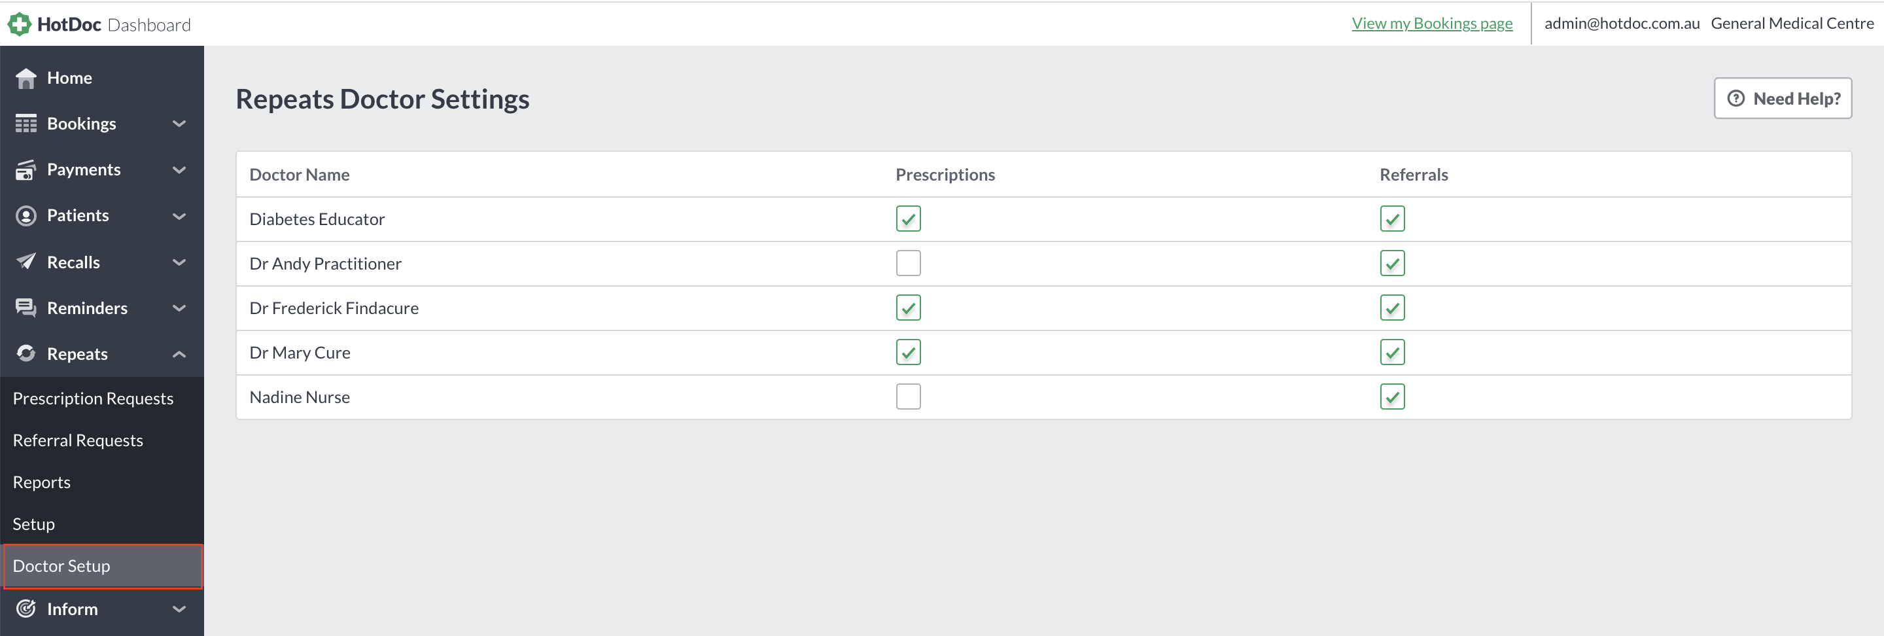1884x636 pixels.
Task: Click the HotDoc green cross logo
Action: pyautogui.click(x=20, y=24)
